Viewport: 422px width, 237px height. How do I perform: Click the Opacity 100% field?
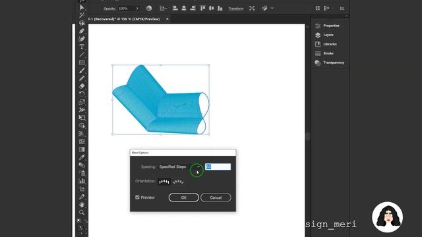coord(126,9)
